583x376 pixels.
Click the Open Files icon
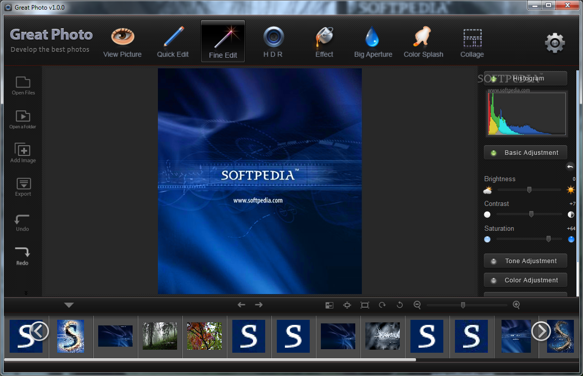(x=23, y=86)
